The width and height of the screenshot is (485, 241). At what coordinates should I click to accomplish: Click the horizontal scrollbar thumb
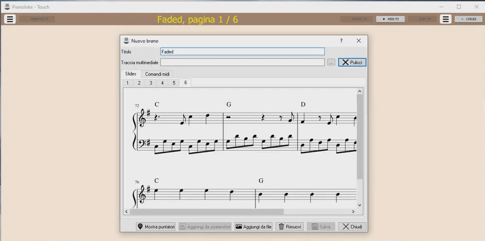[207, 212]
